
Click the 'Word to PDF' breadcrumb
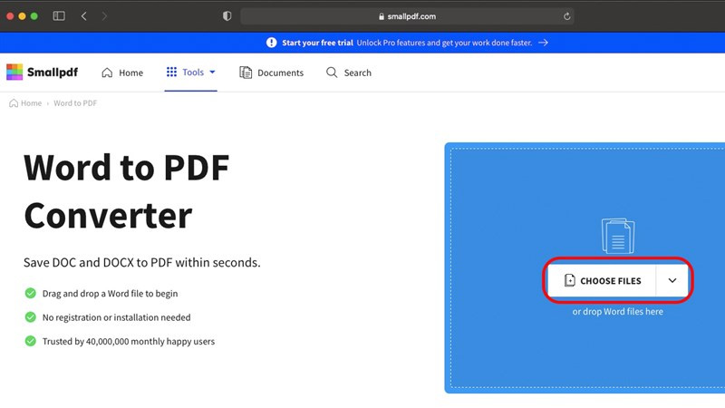click(75, 103)
